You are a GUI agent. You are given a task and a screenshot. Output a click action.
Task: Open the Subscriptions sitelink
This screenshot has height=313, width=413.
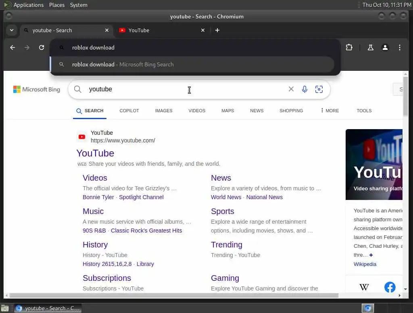tap(106, 278)
